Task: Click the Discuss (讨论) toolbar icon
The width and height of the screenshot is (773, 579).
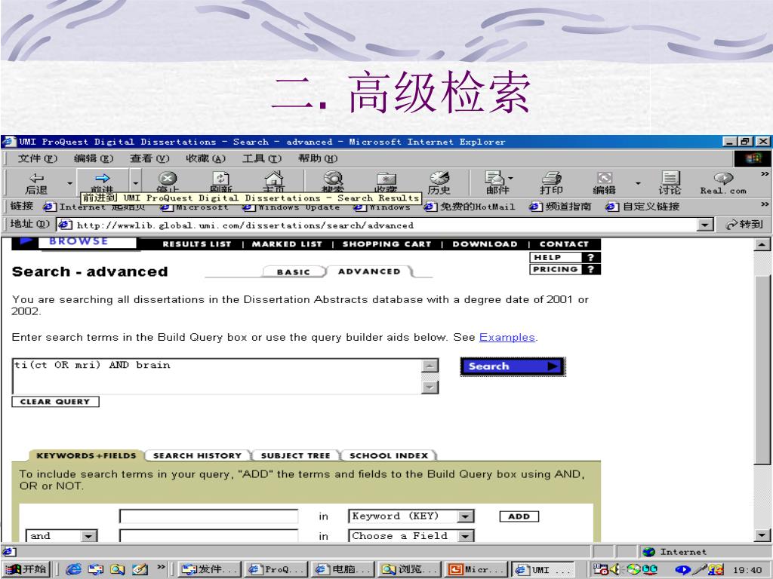Action: (x=670, y=178)
